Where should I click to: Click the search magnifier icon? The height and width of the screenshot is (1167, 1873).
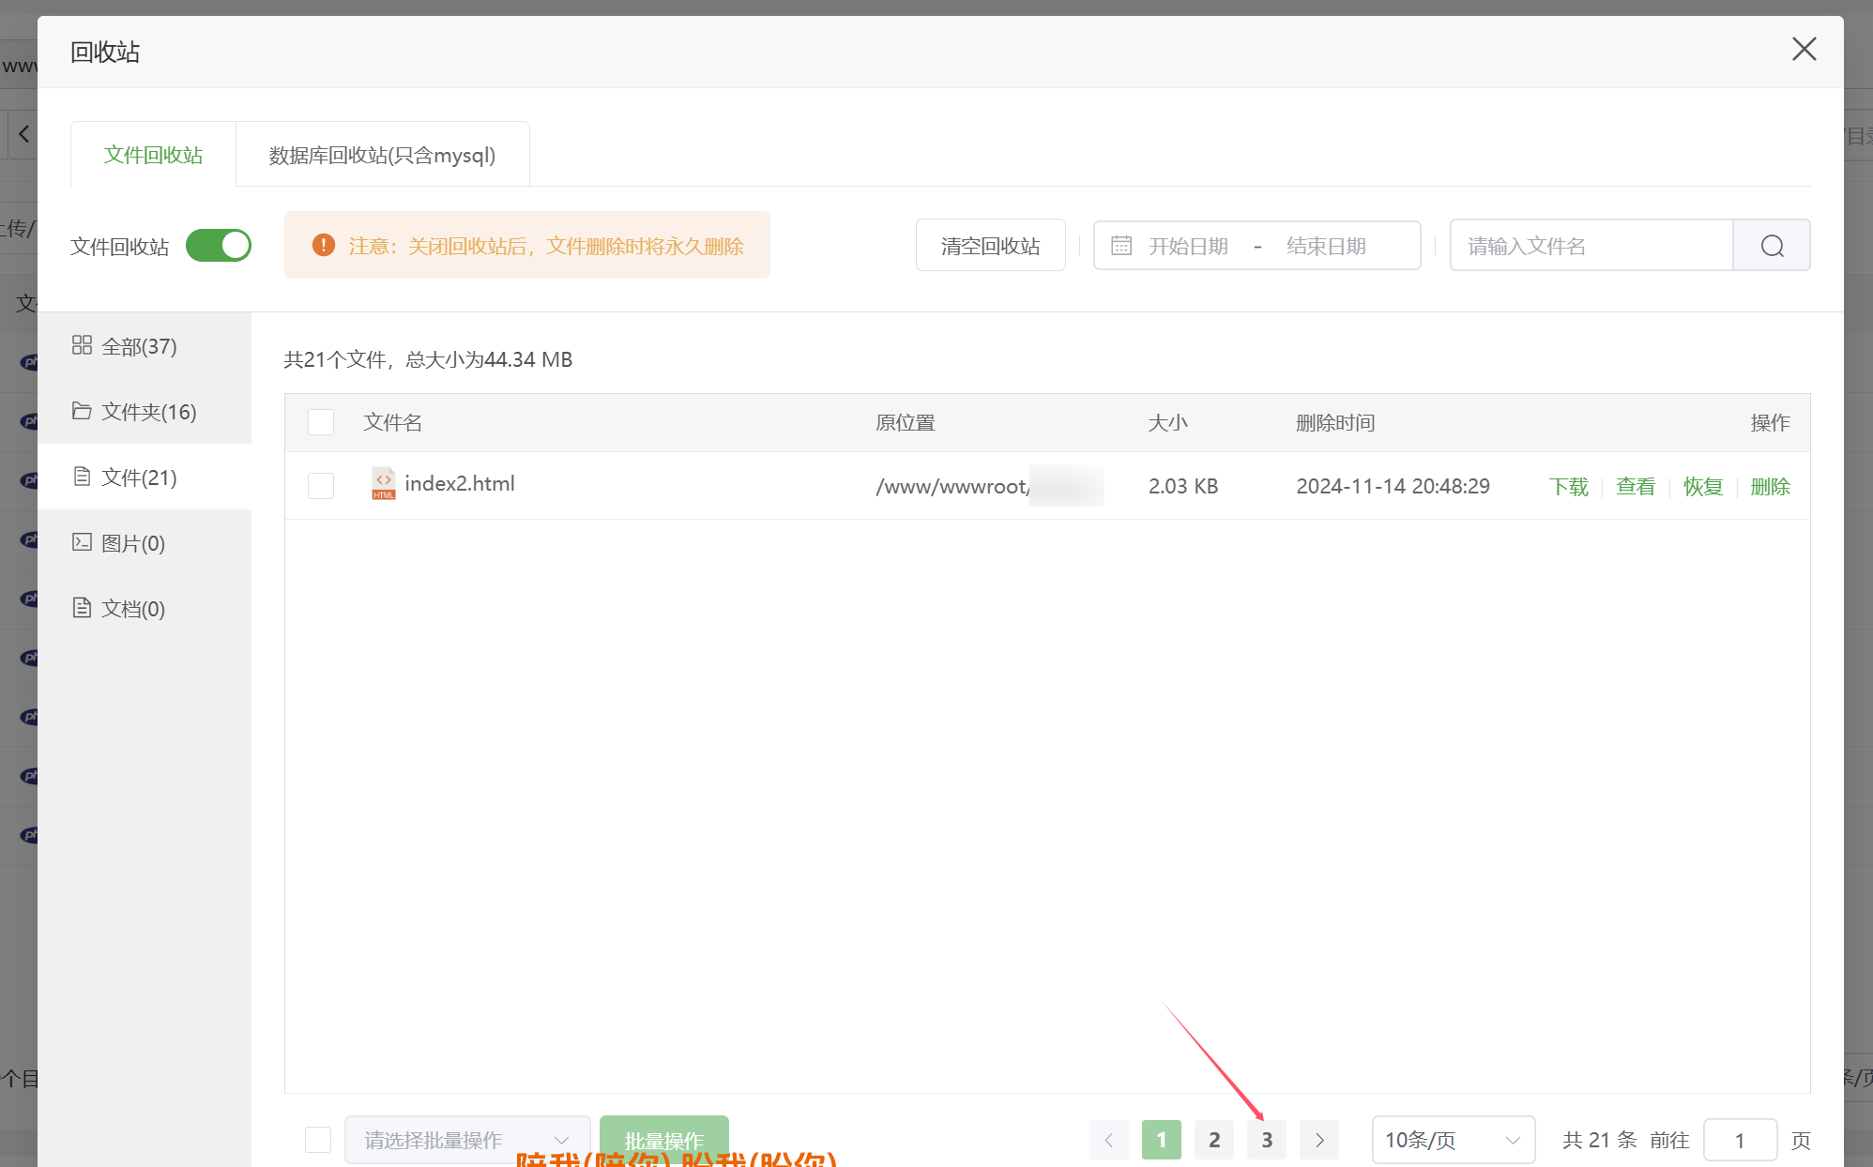(x=1772, y=246)
